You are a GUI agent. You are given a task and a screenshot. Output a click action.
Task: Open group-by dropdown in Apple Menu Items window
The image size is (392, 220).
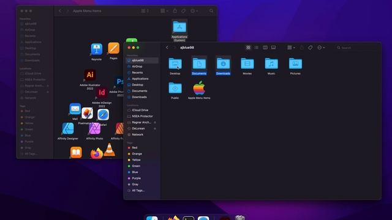164,11
